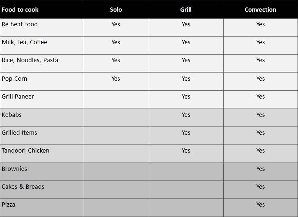298x217 pixels.
Task: Select the Grilled Items cell
Action: pos(41,136)
